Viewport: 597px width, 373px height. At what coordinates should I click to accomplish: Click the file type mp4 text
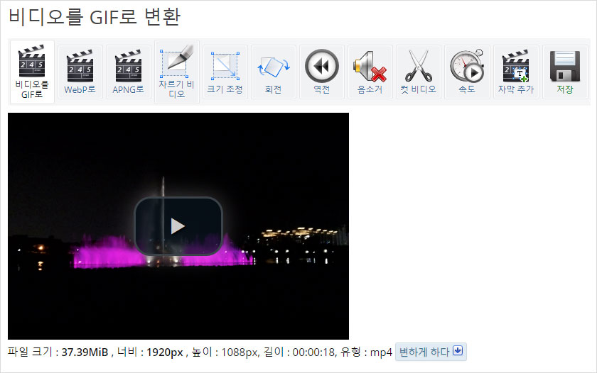(381, 352)
